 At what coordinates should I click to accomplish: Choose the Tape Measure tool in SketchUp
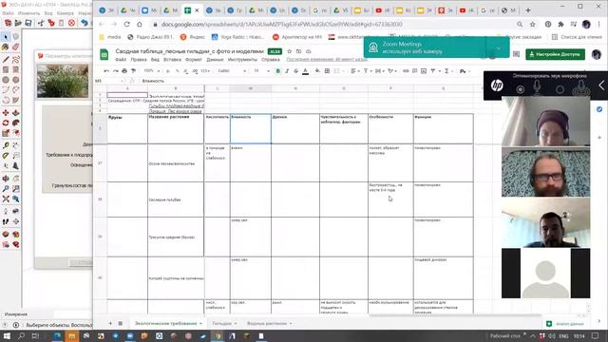click(6, 145)
